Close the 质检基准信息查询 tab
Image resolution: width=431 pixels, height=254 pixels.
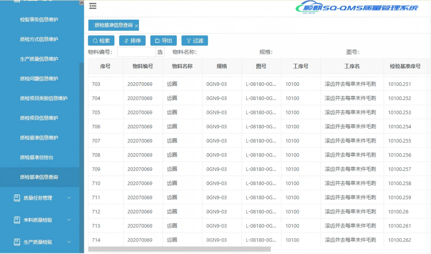(x=136, y=26)
